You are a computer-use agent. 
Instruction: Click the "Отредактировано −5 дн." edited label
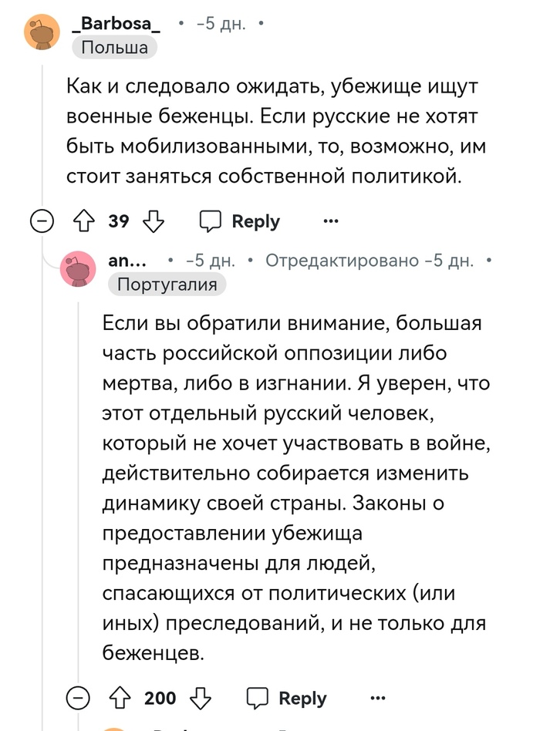370,261
